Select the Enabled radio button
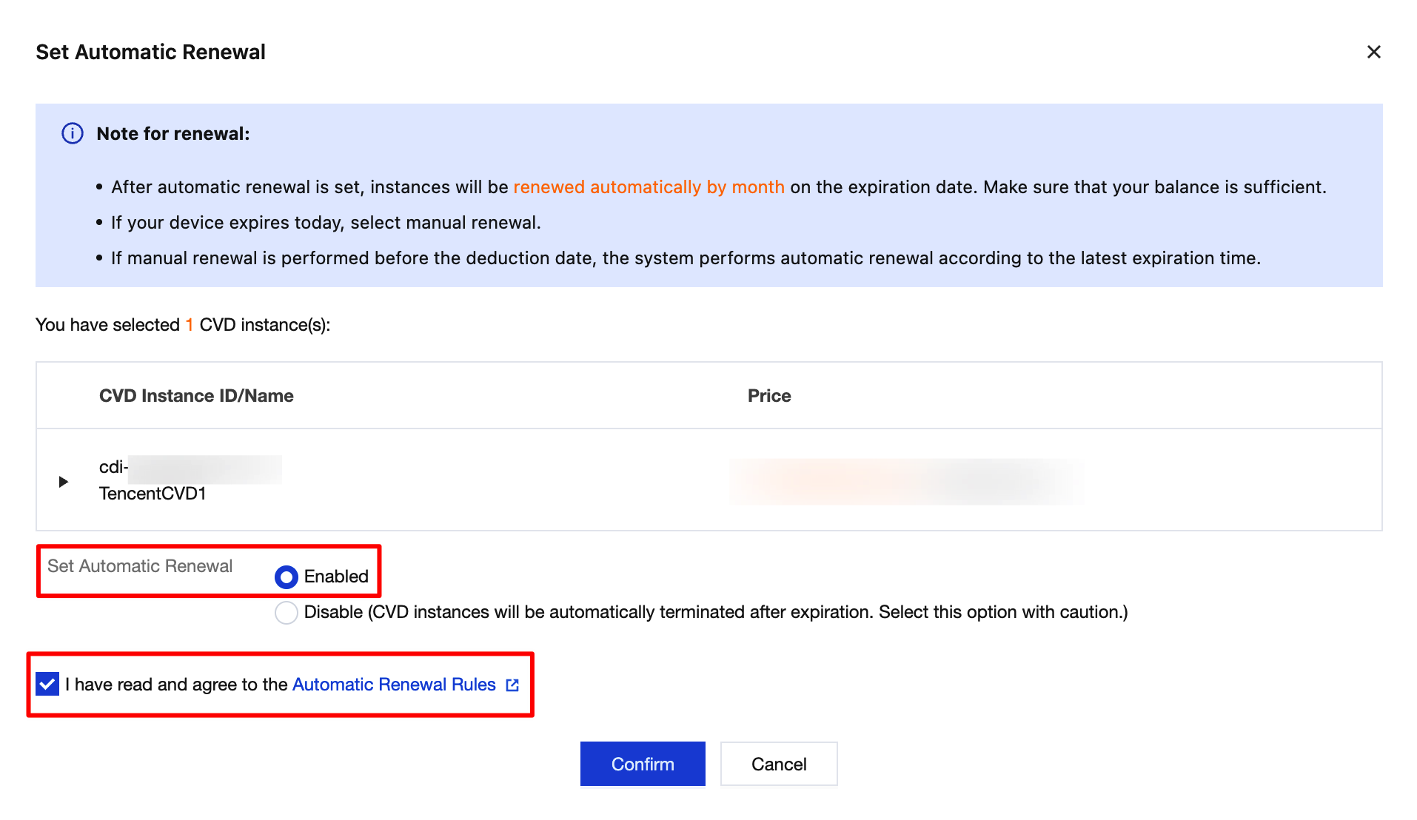The image size is (1417, 820). [x=287, y=577]
